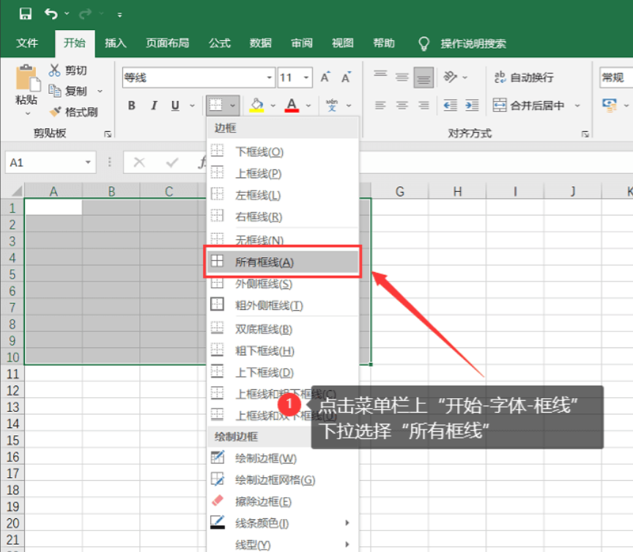Toggle align left icon
The image size is (633, 552).
coord(380,106)
